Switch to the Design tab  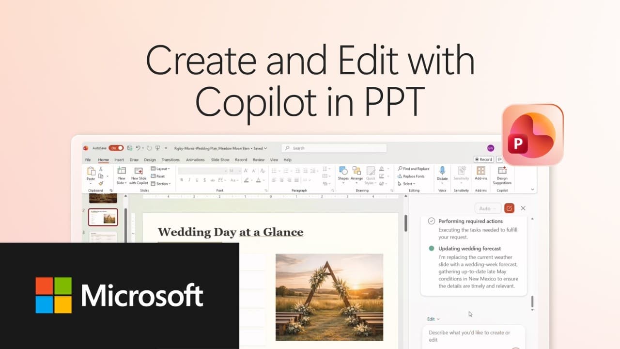click(x=150, y=159)
